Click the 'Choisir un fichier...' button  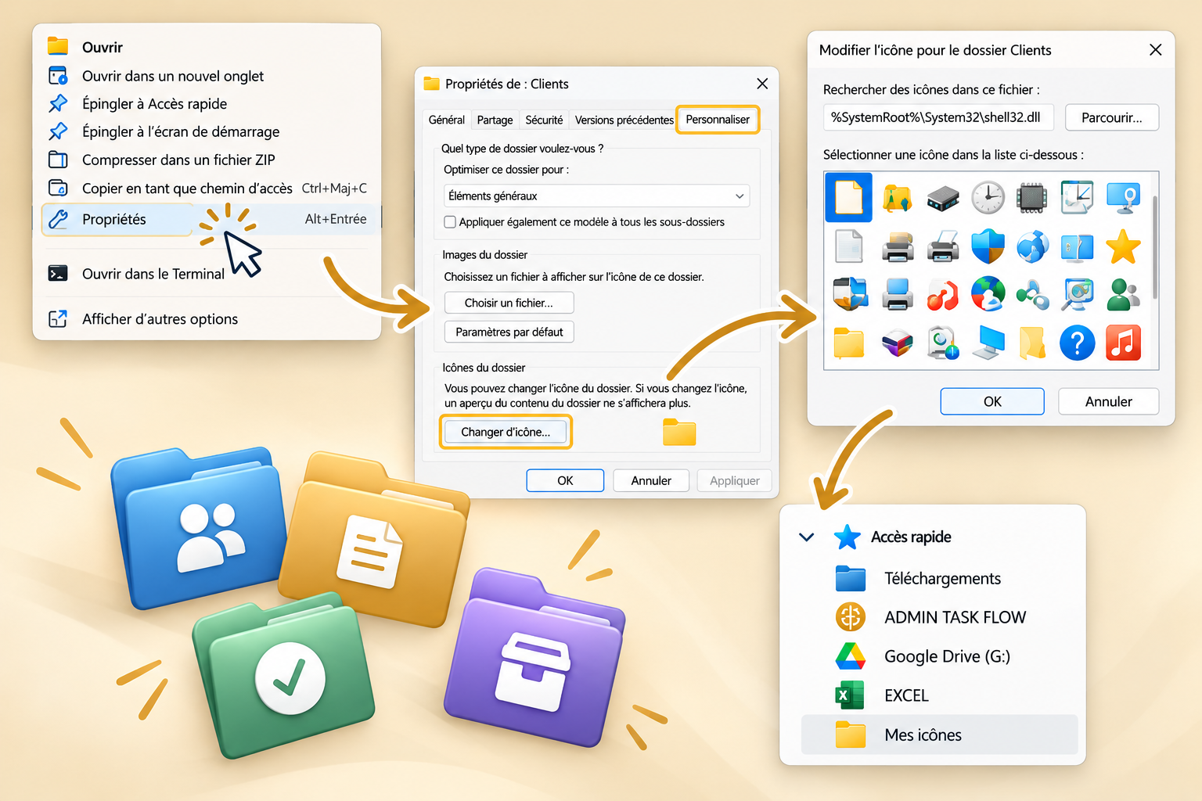(x=509, y=303)
